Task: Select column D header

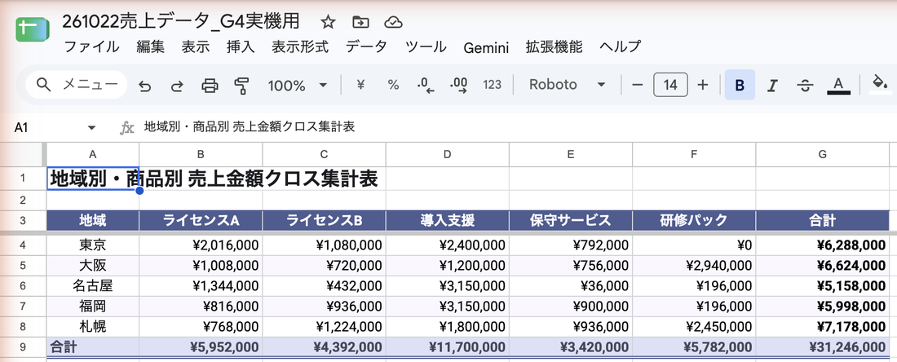Action: pyautogui.click(x=448, y=154)
